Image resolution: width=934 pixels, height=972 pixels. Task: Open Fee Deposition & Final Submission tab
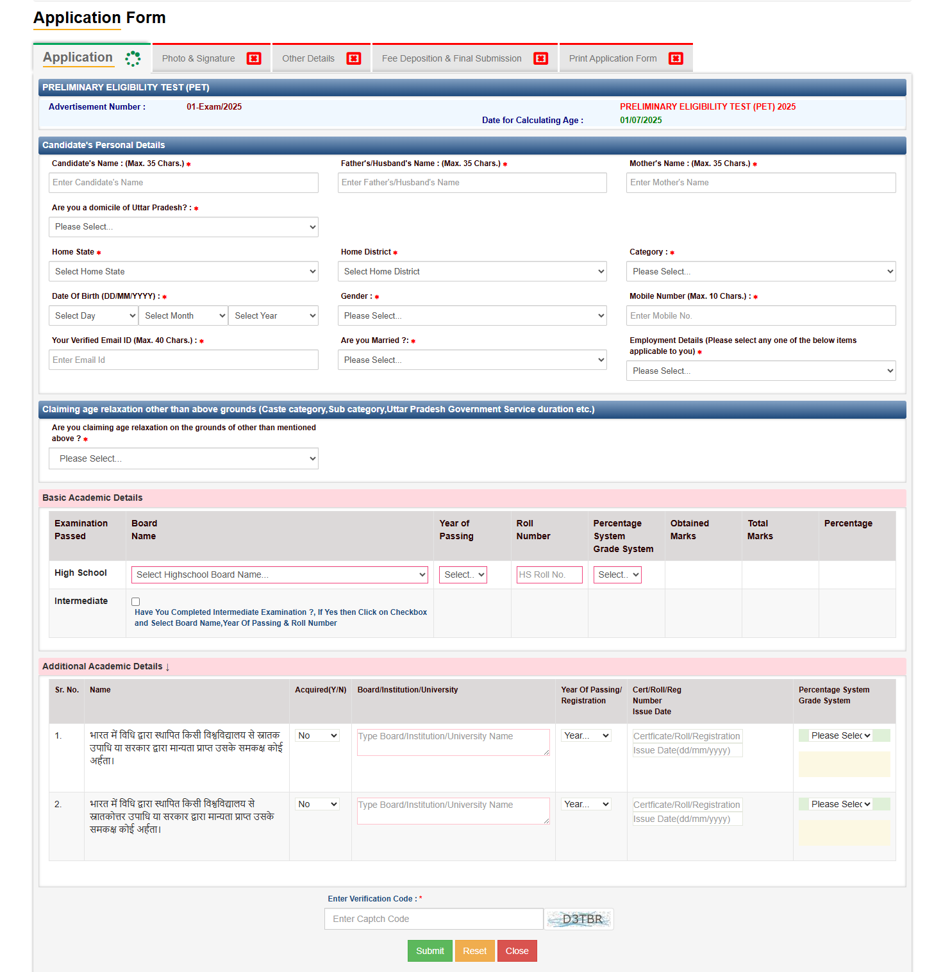pyautogui.click(x=465, y=58)
